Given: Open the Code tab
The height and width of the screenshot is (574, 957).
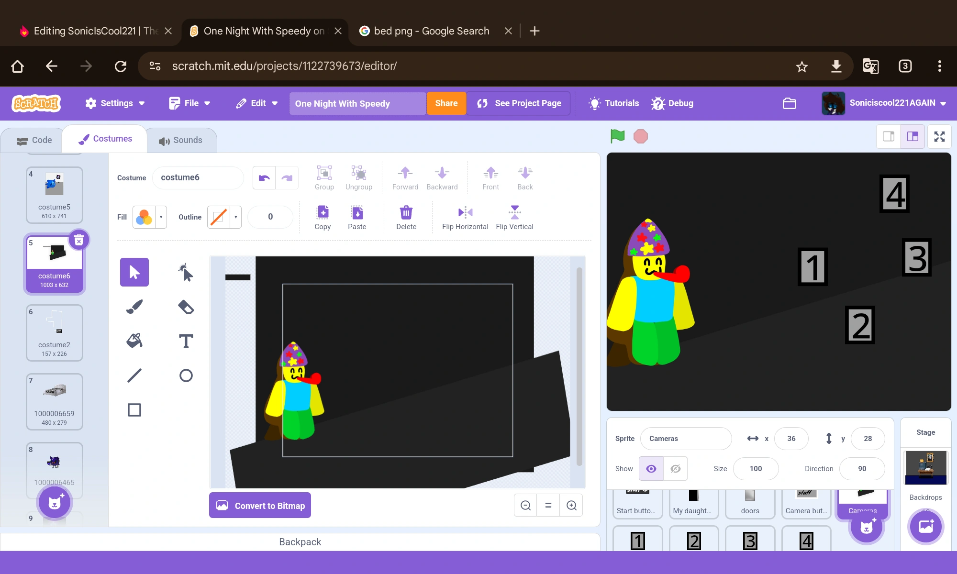Looking at the screenshot, I should 34,140.
